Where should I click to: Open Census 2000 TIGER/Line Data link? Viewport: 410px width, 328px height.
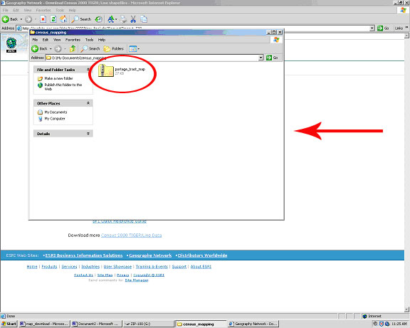tap(131, 236)
